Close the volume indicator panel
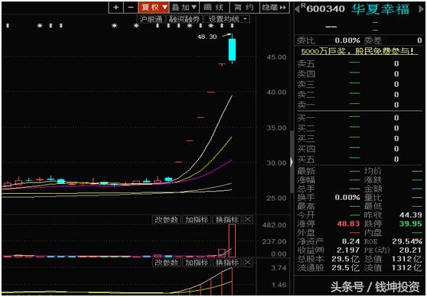The height and width of the screenshot is (297, 427). [247, 220]
